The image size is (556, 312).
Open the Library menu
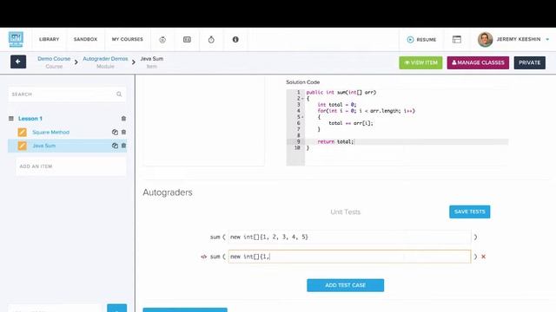tap(49, 39)
